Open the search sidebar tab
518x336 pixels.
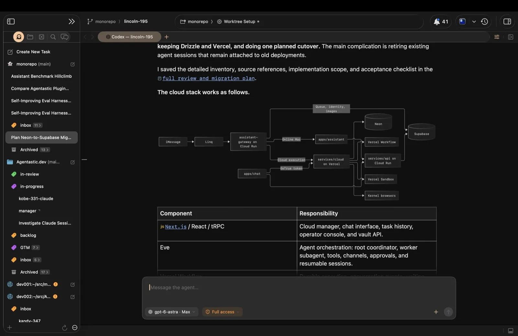pyautogui.click(x=53, y=37)
